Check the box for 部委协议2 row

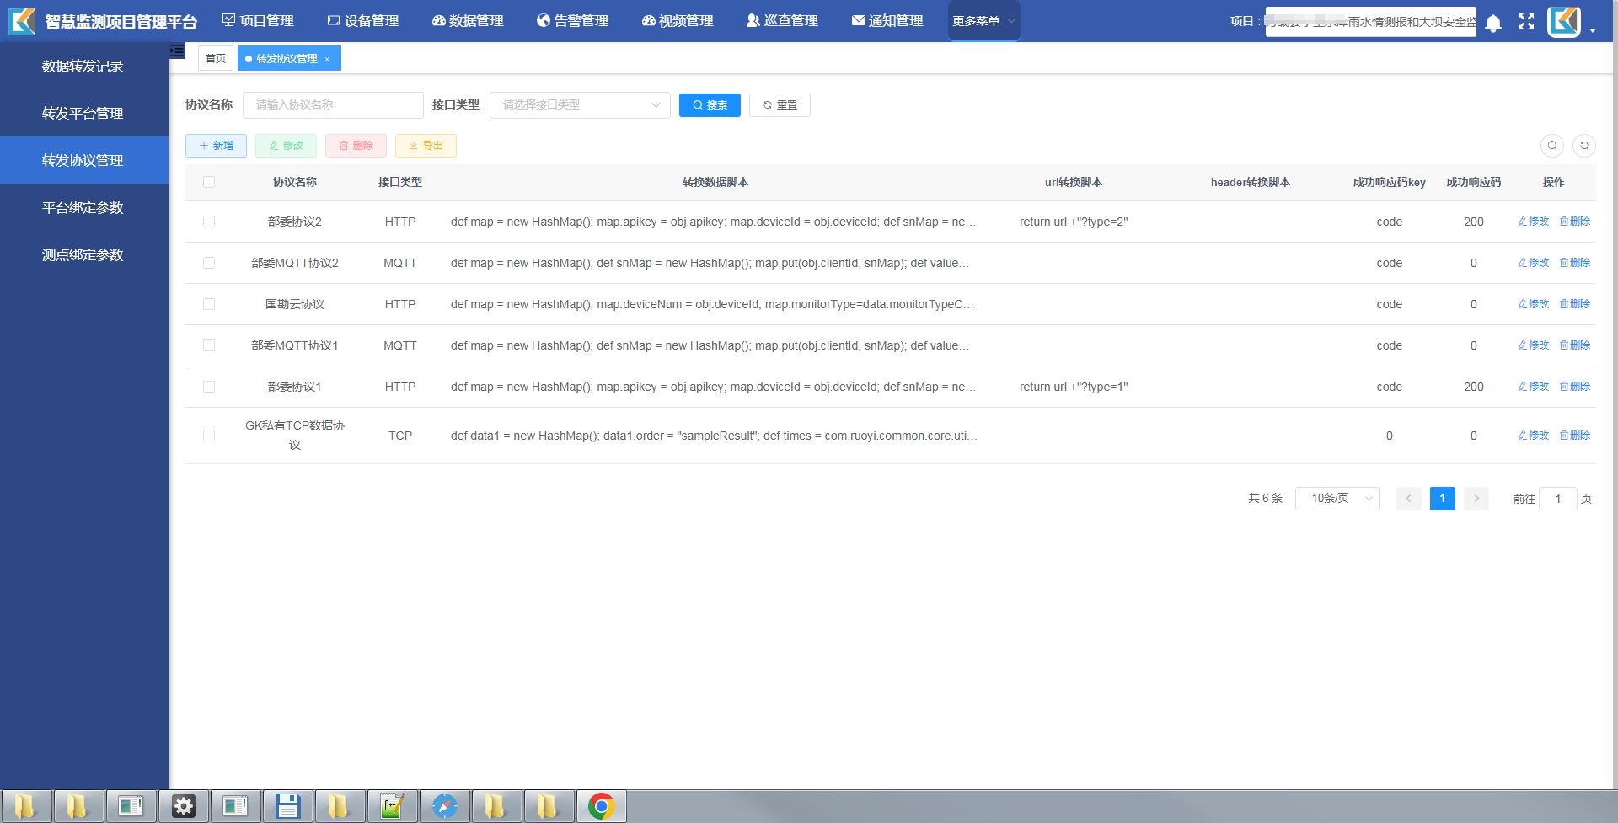[209, 222]
